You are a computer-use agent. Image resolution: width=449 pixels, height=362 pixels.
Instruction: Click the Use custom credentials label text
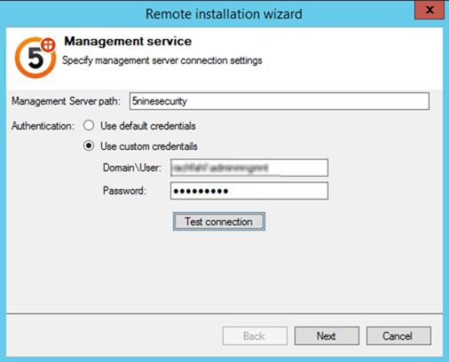pyautogui.click(x=149, y=146)
